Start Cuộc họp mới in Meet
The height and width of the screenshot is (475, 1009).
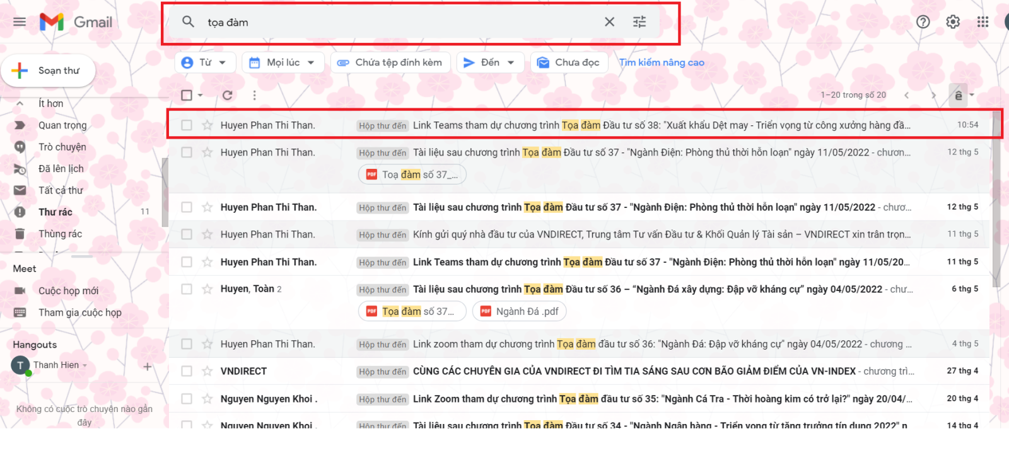click(x=68, y=290)
